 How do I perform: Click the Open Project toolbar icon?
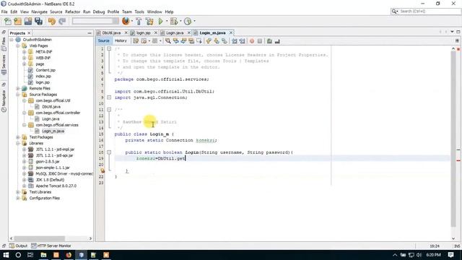[x=28, y=21]
